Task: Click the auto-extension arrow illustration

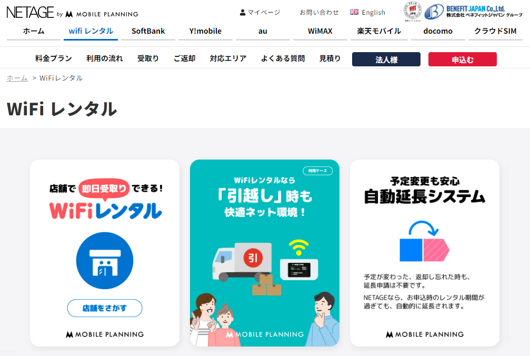Action: coord(425,241)
